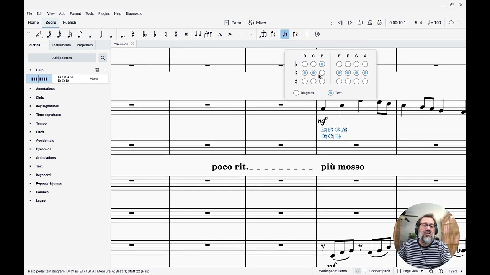The height and width of the screenshot is (275, 490).
Task: Expand the Articulations palette
Action: (x=30, y=158)
